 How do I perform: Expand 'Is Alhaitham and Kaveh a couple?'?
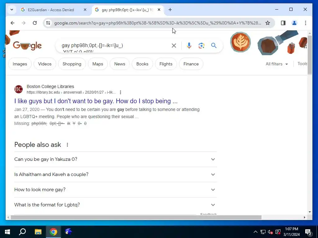point(116,174)
